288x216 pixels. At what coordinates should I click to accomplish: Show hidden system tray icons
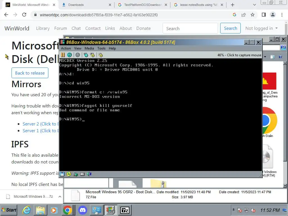tap(233, 210)
